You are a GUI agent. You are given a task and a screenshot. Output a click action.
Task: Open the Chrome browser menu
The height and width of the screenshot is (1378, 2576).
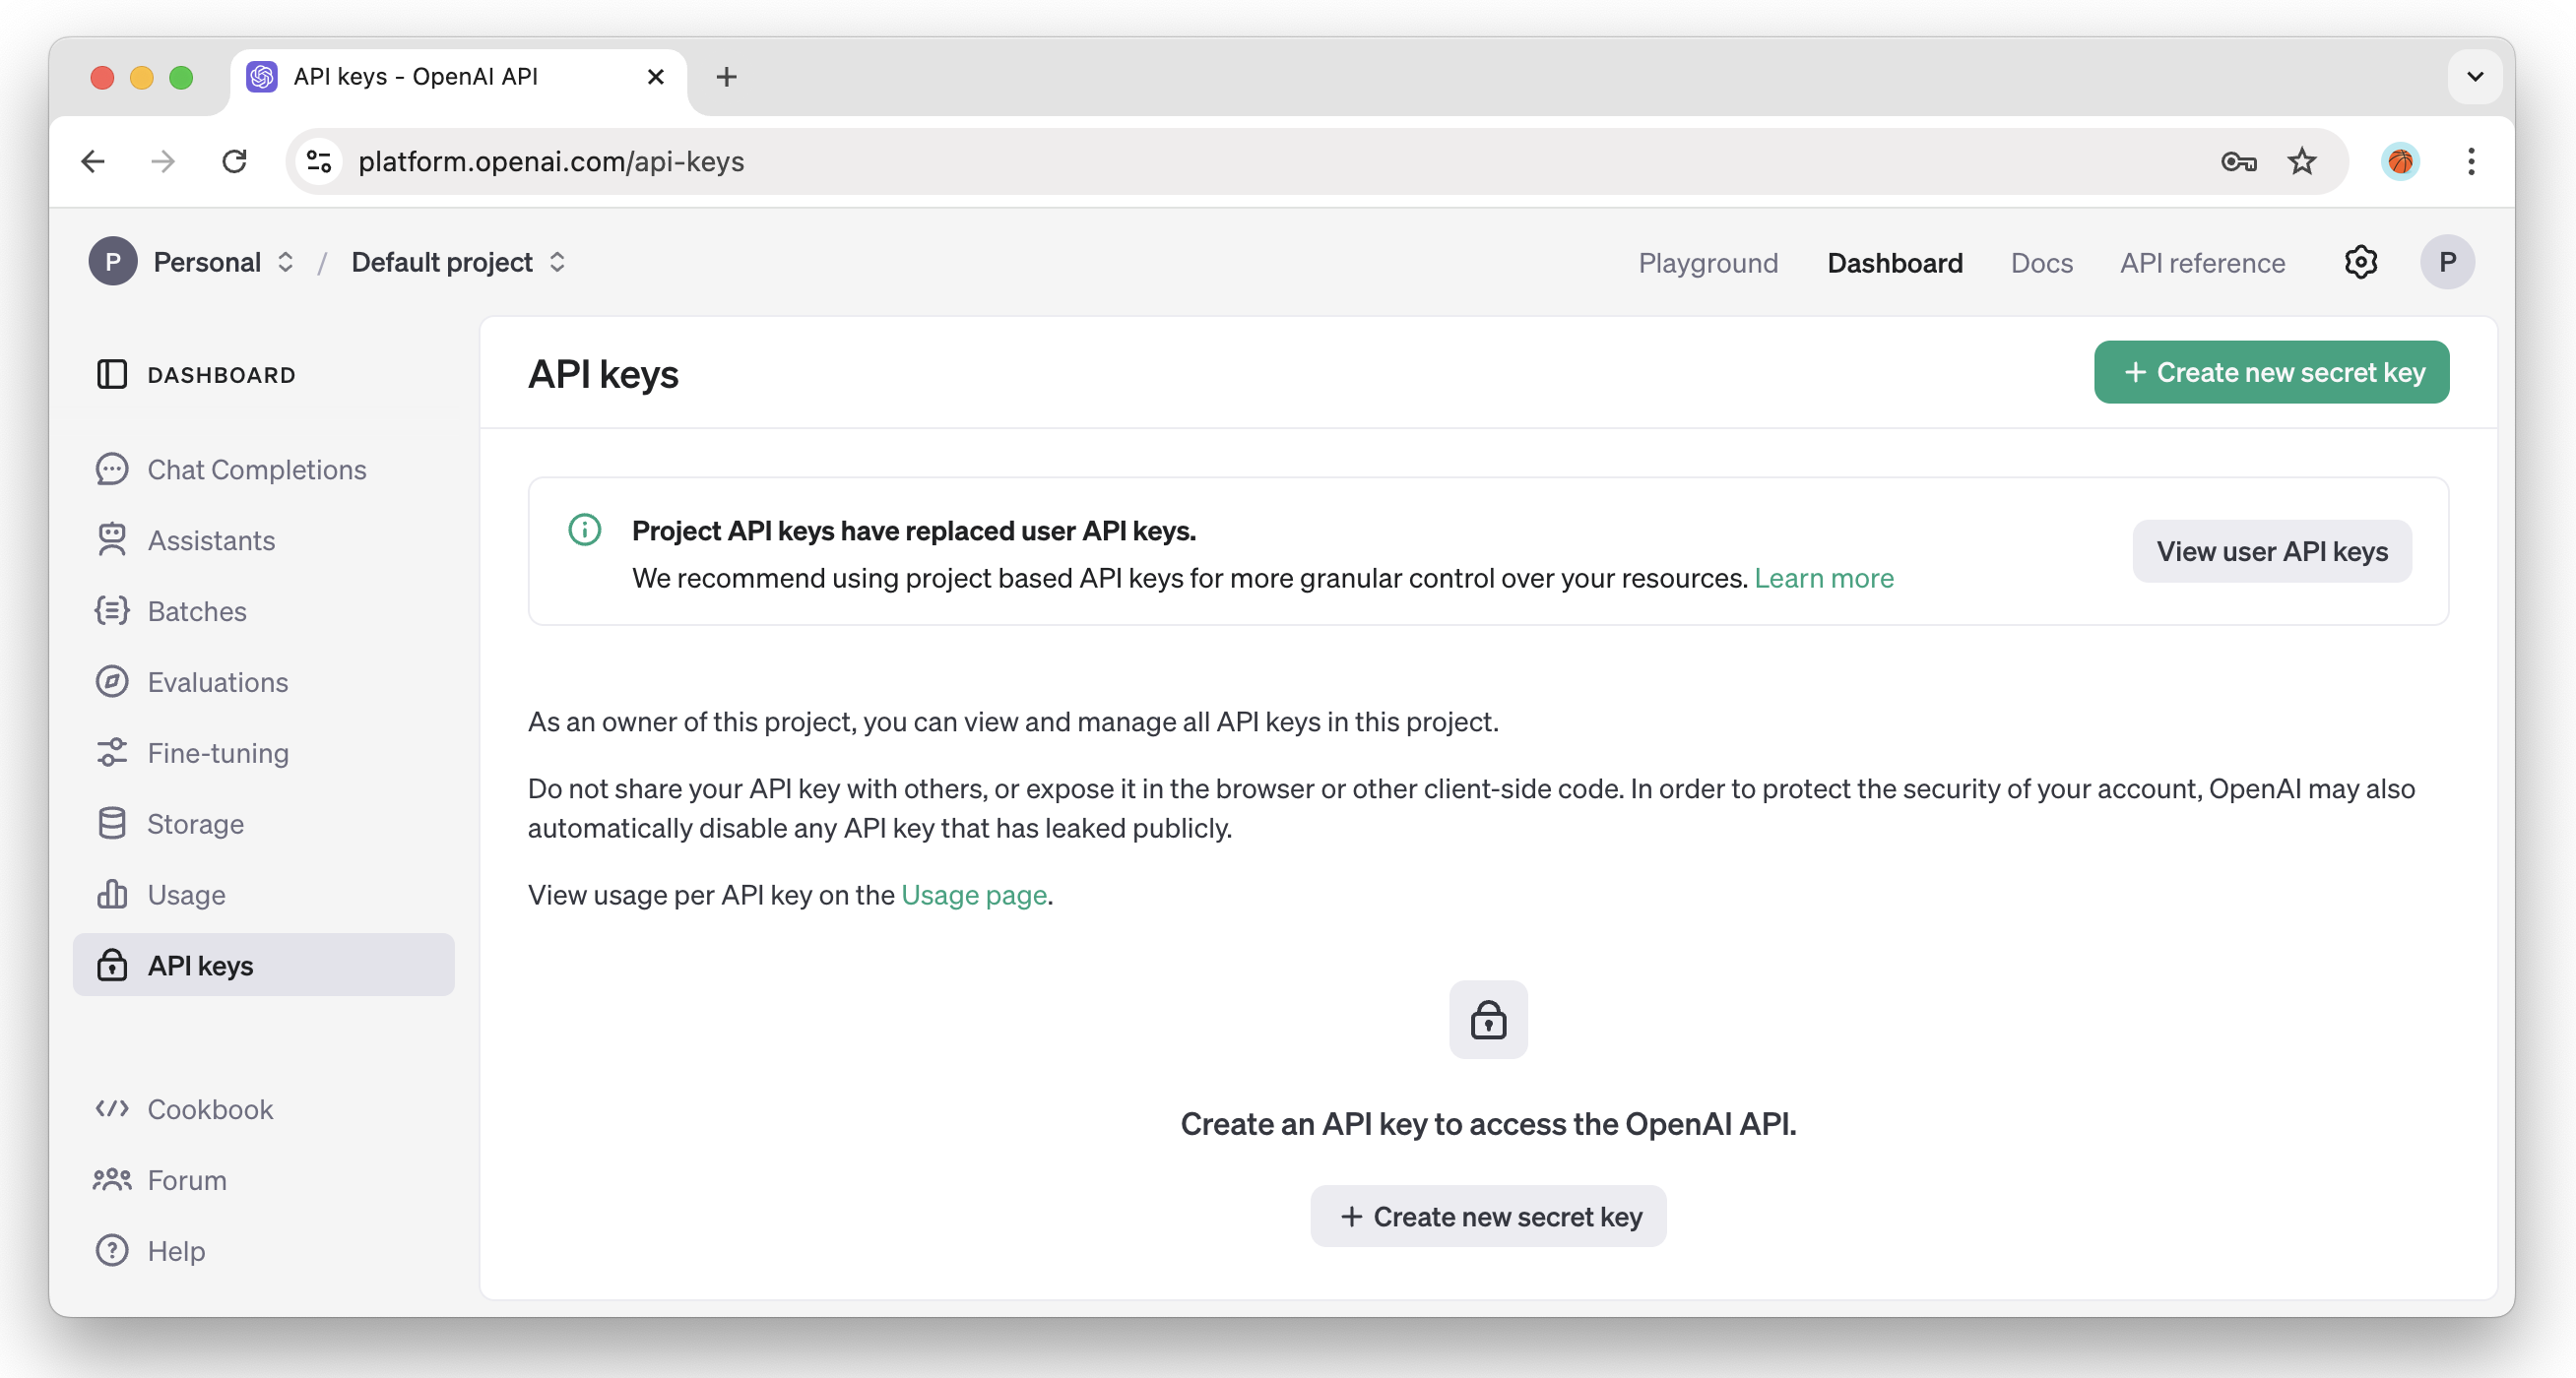pos(2471,160)
